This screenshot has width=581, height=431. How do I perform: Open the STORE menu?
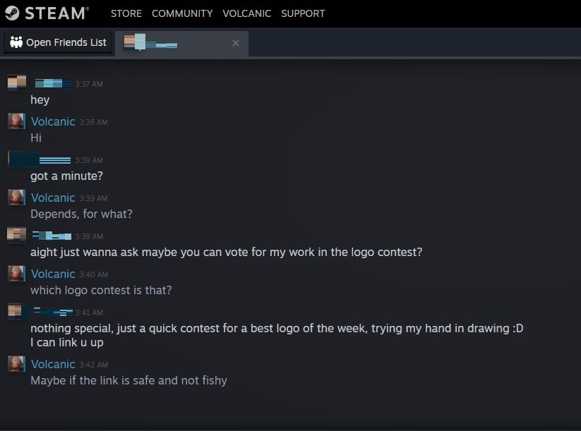126,13
